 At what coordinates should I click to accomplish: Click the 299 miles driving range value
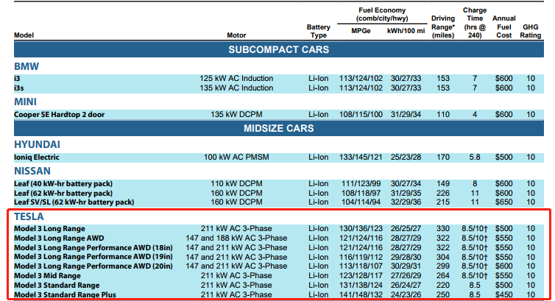(443, 266)
